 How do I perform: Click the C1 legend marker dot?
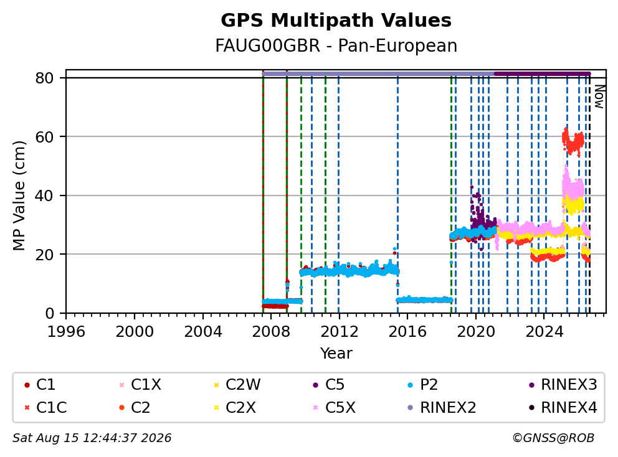pos(27,385)
